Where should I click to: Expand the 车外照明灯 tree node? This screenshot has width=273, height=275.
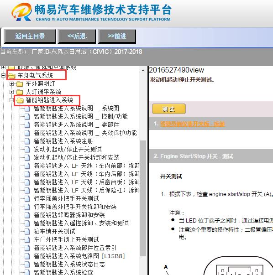(11, 83)
